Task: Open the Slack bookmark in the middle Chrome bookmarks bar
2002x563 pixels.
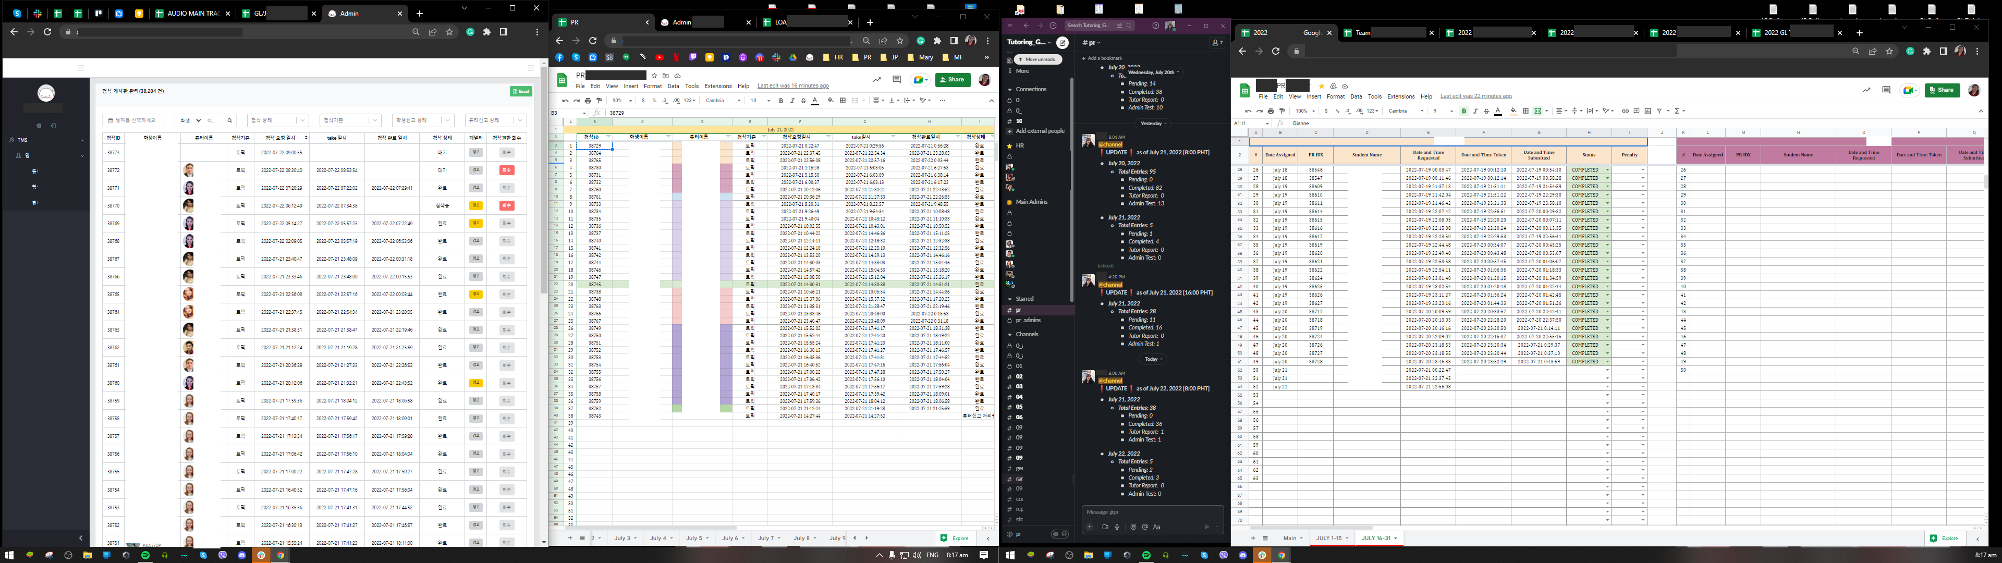Action: 776,57
